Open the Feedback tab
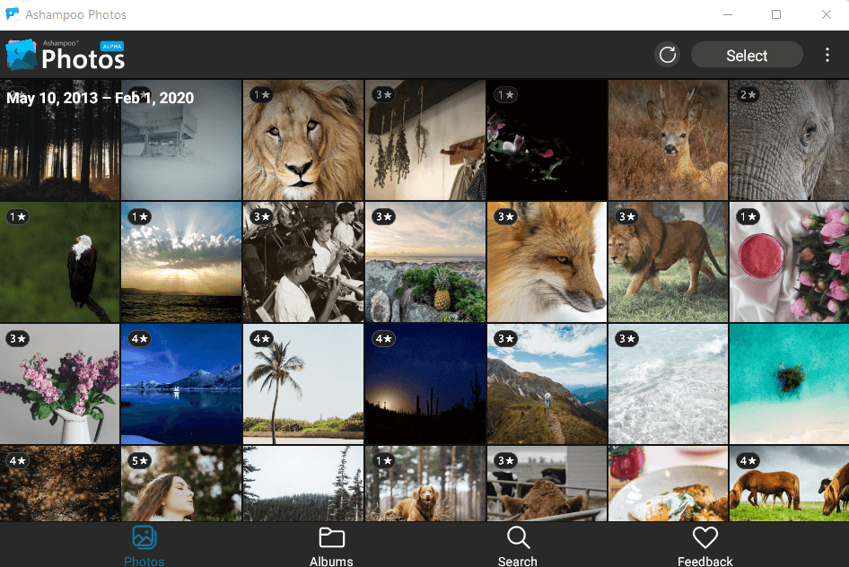Screen dimensions: 849x567 [x=705, y=545]
